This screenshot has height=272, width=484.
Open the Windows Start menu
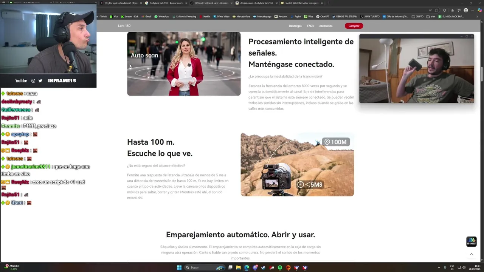pos(179,267)
